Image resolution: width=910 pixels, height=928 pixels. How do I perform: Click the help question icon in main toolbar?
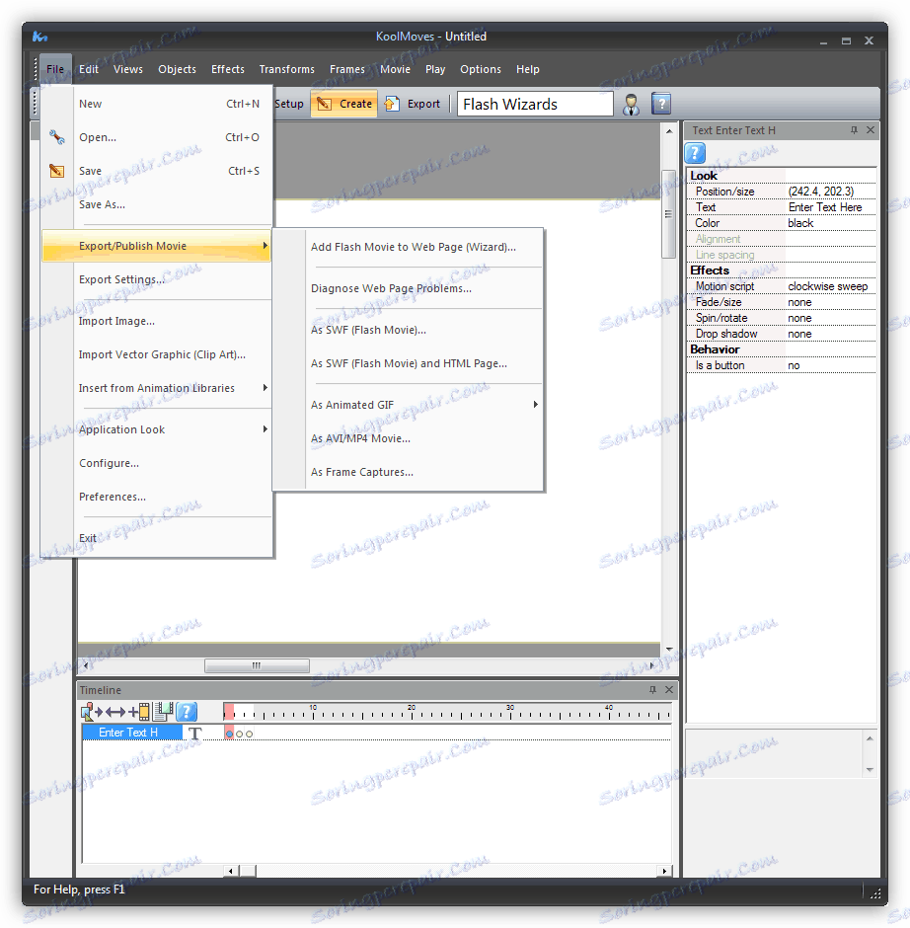pyautogui.click(x=661, y=105)
